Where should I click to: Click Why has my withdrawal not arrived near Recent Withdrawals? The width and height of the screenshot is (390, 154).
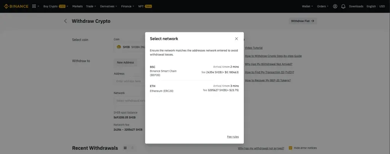click(x=261, y=148)
